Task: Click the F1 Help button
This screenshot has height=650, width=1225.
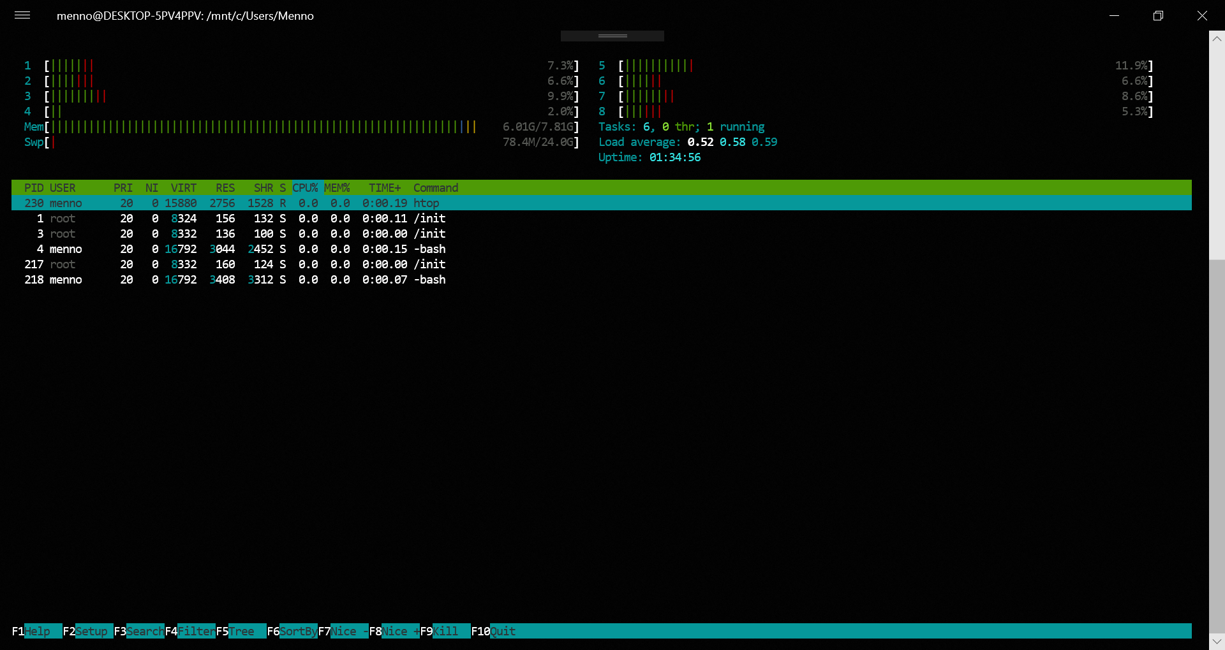Action: click(35, 632)
